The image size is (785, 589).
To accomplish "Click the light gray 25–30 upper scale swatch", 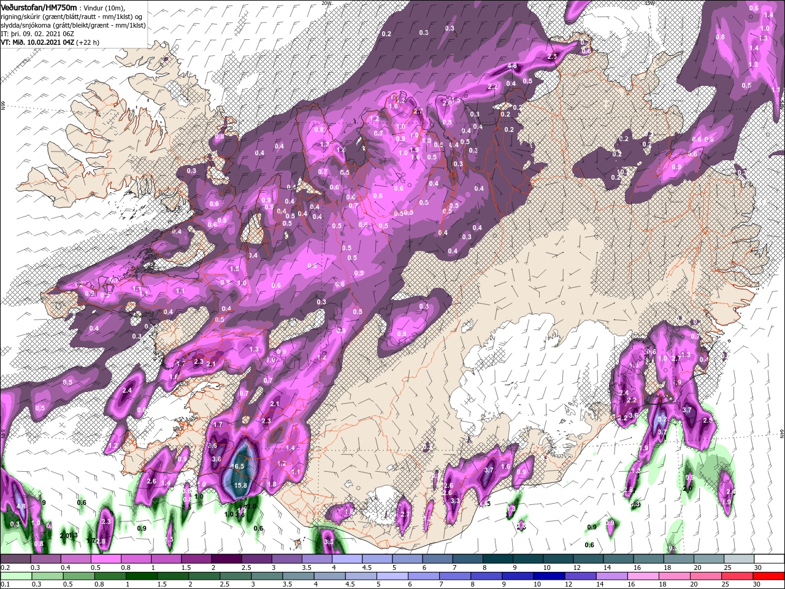I will pyautogui.click(x=738, y=560).
